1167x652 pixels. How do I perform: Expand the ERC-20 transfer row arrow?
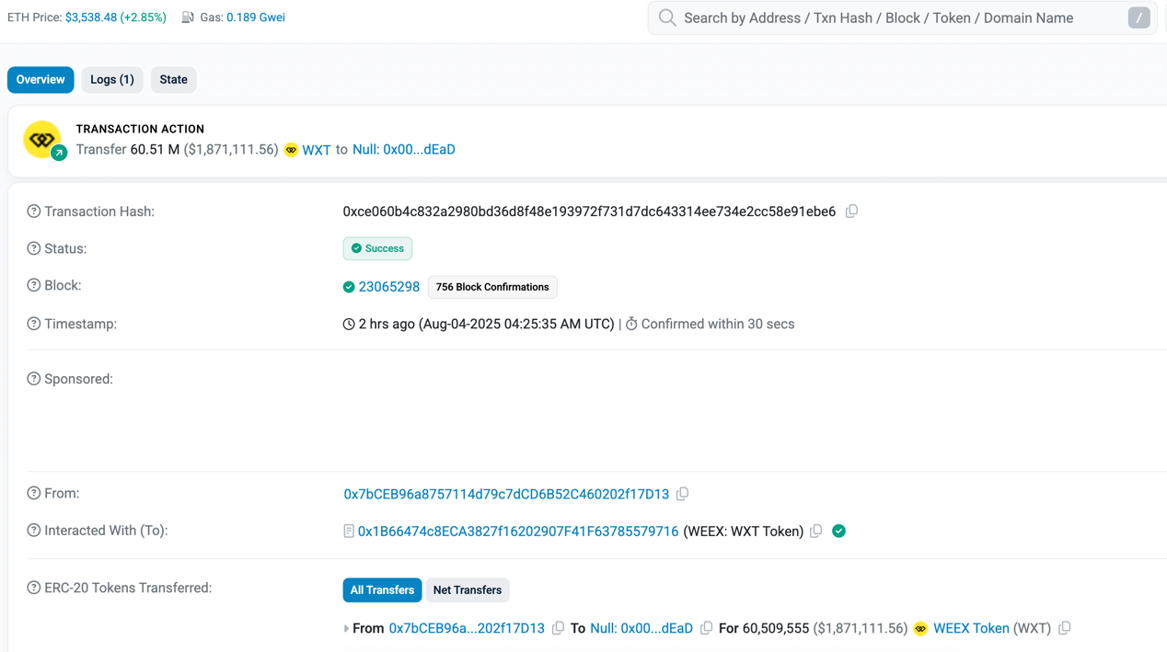[x=346, y=629]
